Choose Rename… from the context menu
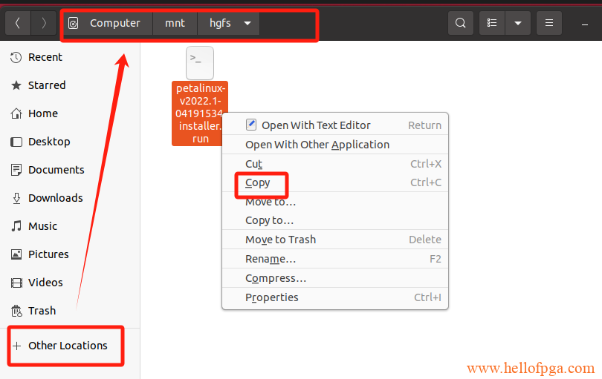The image size is (602, 379). click(x=335, y=259)
